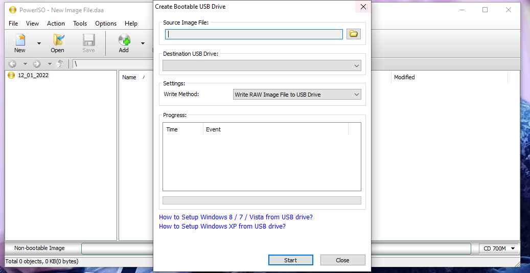
Task: Open the Destination USB Drive dropdown
Action: 262,65
